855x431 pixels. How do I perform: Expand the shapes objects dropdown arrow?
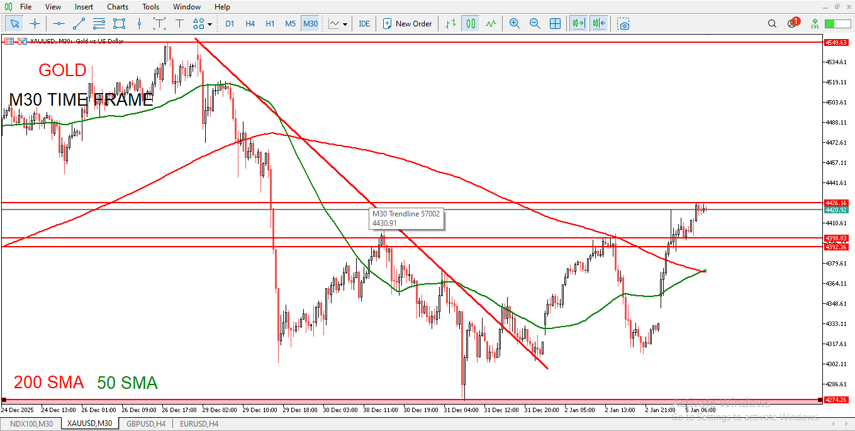210,24
